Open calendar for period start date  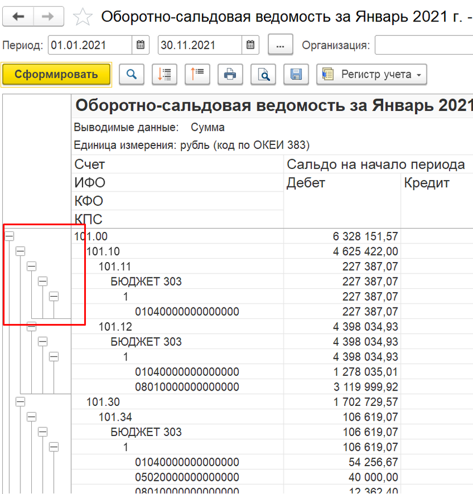pos(140,45)
